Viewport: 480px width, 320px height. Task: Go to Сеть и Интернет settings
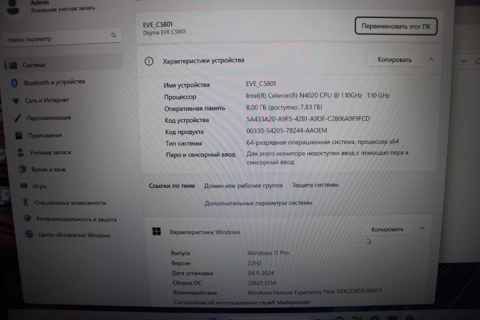47,100
